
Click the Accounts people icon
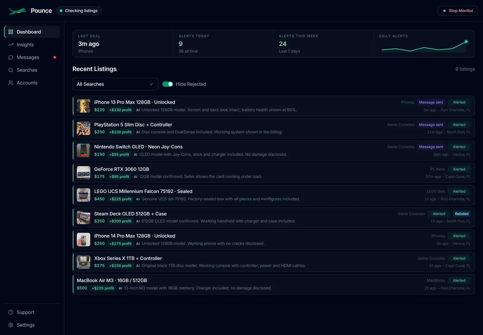[x=11, y=83]
